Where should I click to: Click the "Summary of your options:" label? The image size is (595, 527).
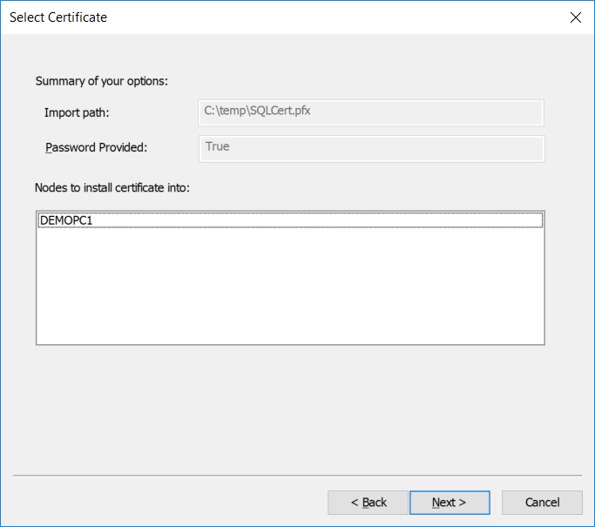[x=101, y=81]
